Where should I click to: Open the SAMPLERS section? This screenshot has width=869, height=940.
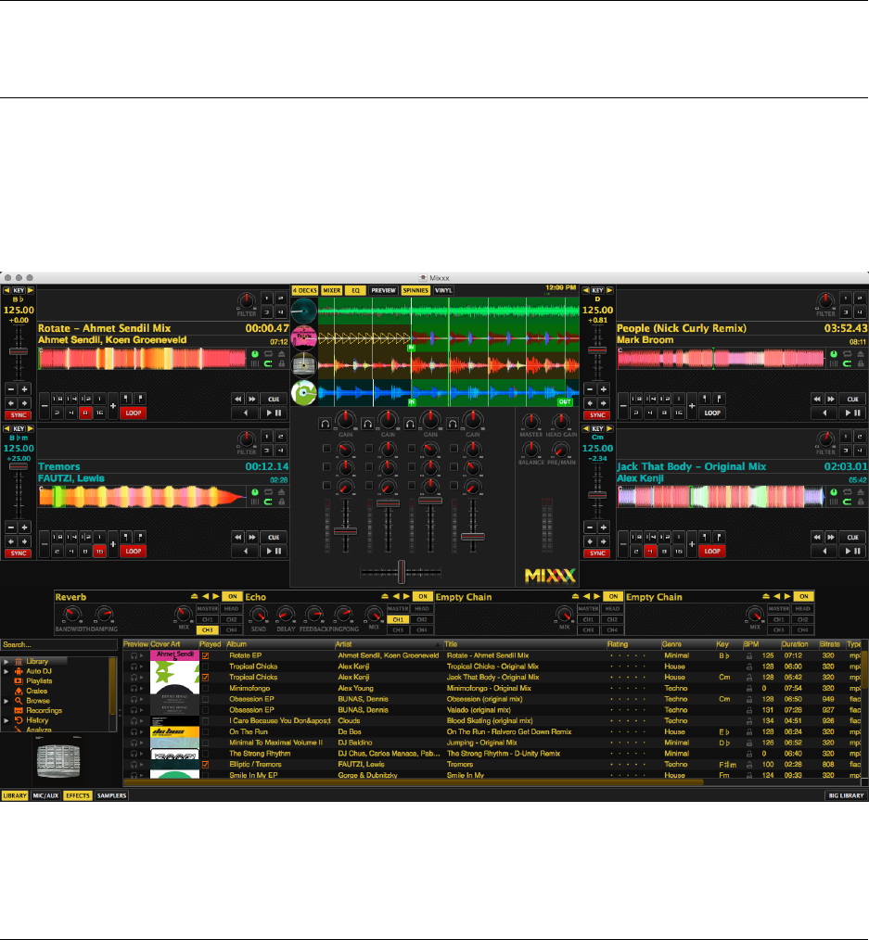pos(111,796)
